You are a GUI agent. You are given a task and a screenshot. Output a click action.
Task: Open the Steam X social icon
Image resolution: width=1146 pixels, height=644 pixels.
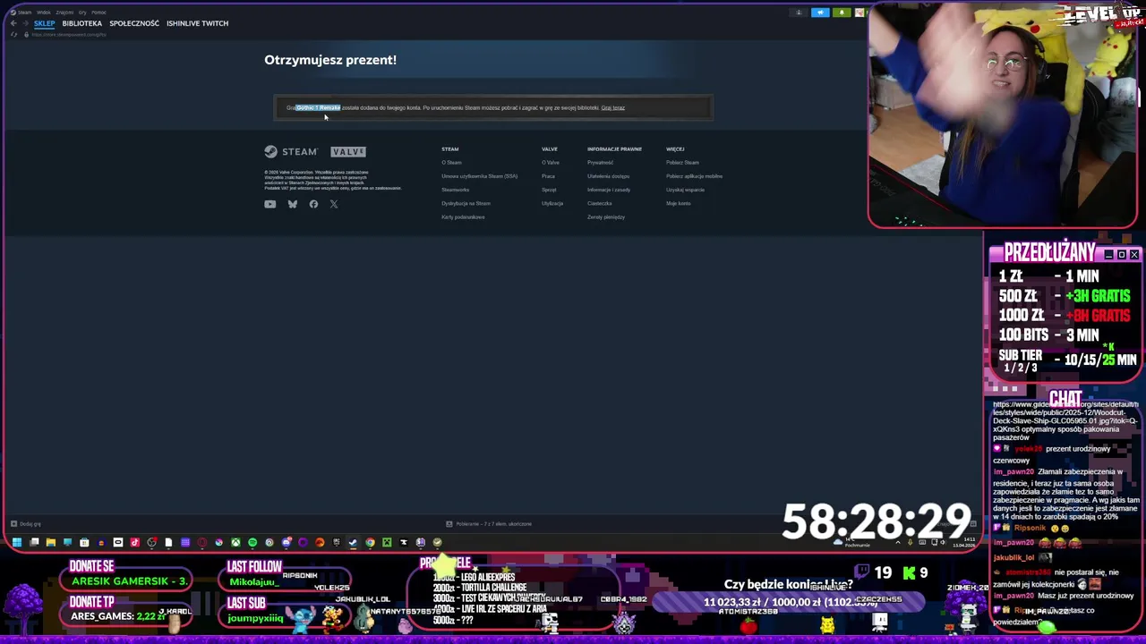[334, 204]
